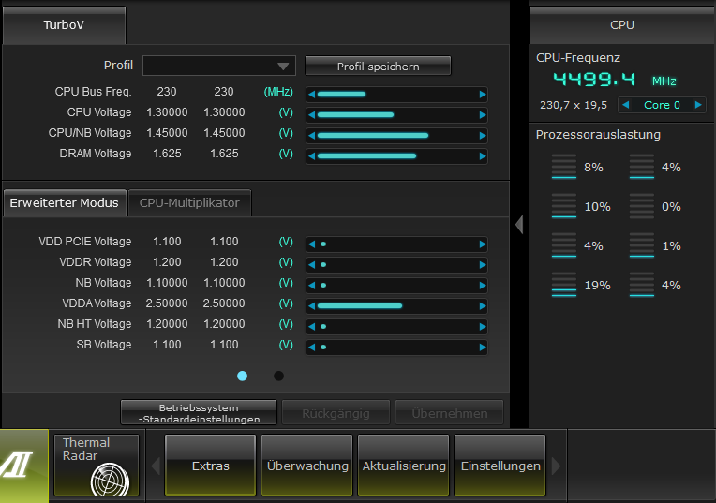Click the CPU Voltage slider bar

(x=396, y=115)
